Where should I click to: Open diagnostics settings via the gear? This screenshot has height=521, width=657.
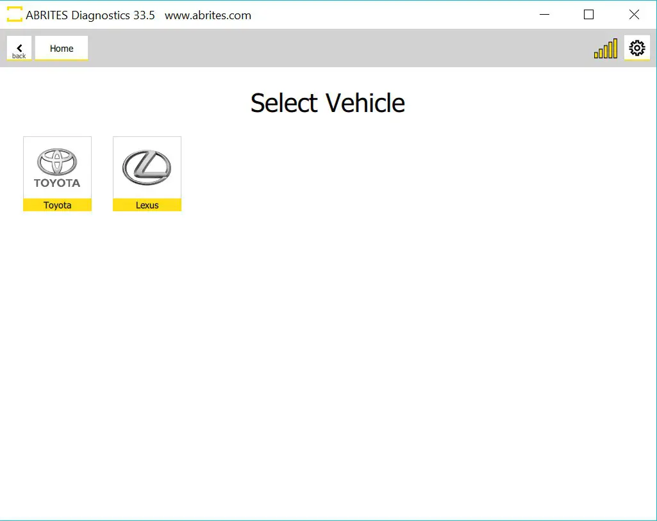coord(636,47)
